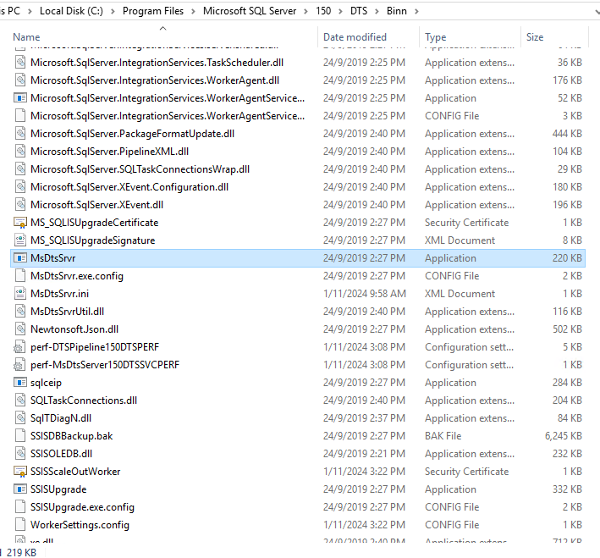
Task: Click the MsDtsSrvr application icon
Action: (20, 258)
